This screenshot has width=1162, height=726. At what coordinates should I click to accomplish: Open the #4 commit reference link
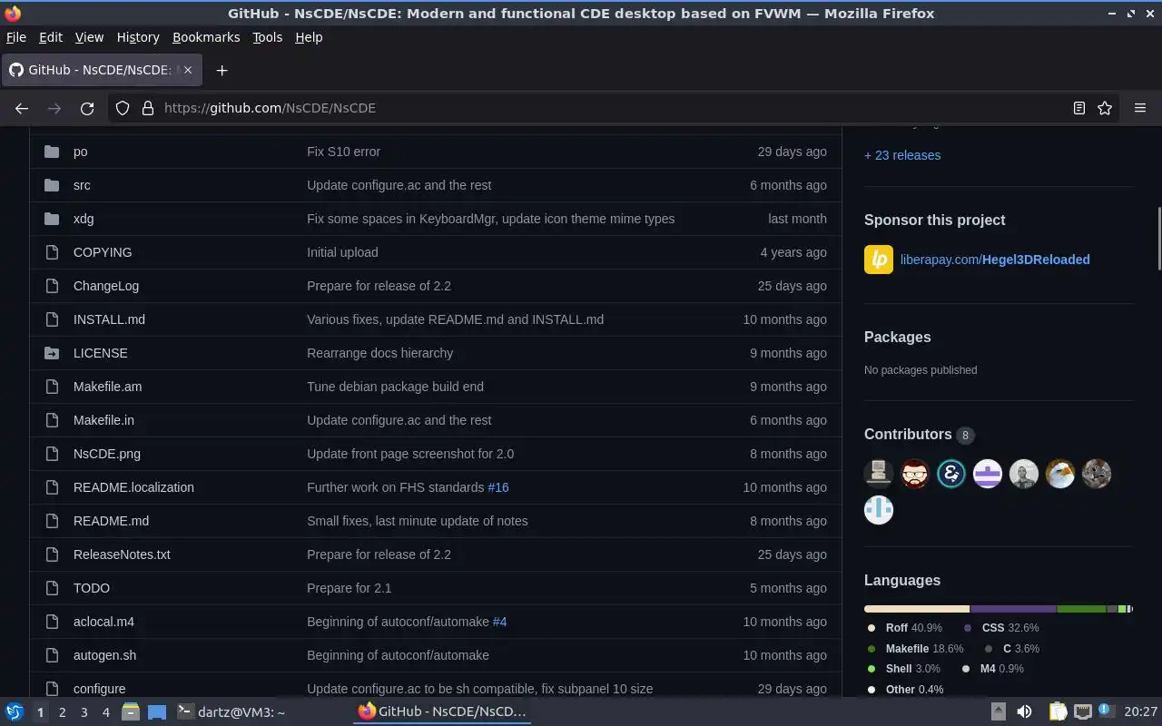pos(499,622)
